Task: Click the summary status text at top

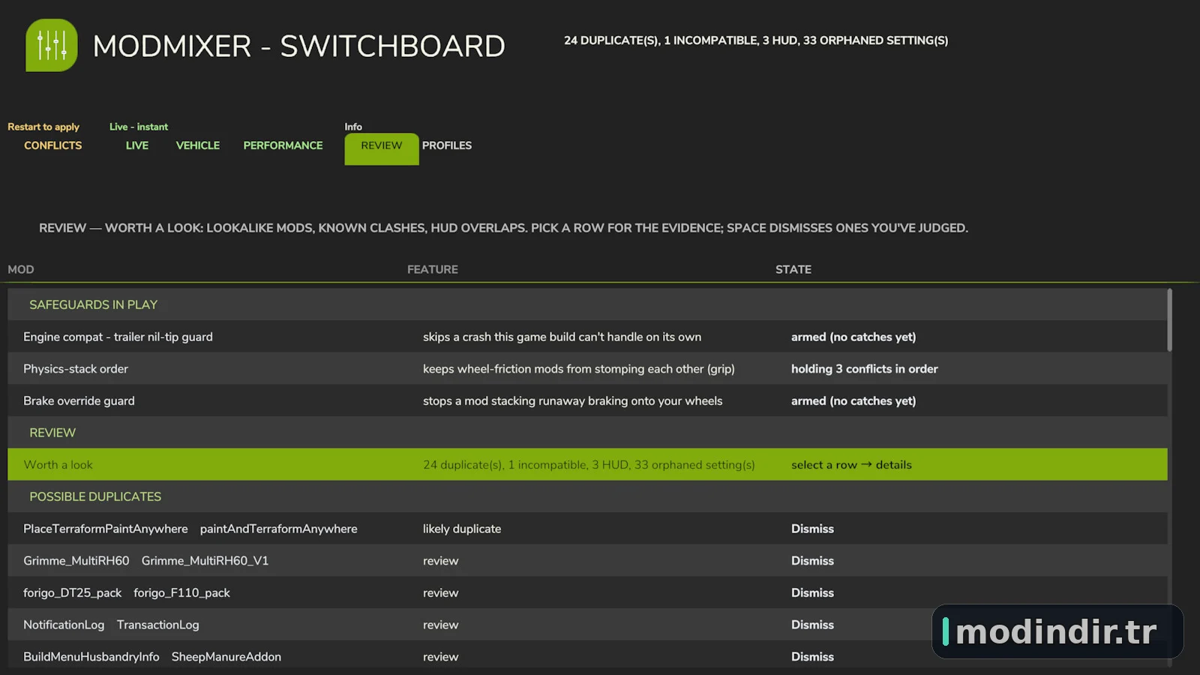Action: tap(756, 40)
